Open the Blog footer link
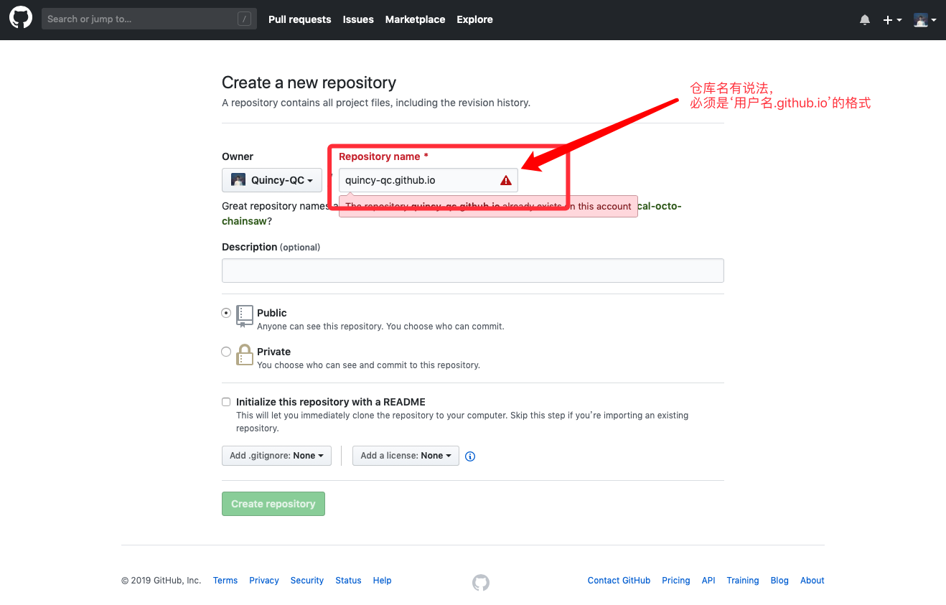This screenshot has height=605, width=946. pos(779,581)
